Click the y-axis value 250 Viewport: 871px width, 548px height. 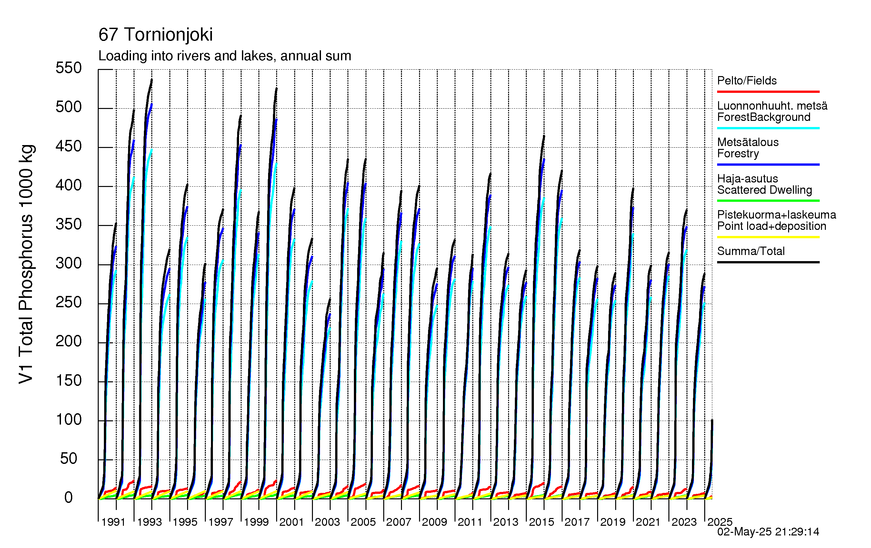pos(69,302)
